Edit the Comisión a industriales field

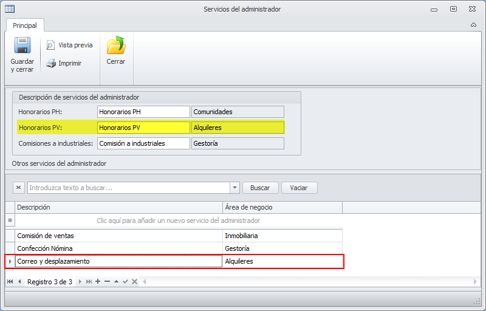click(x=143, y=143)
